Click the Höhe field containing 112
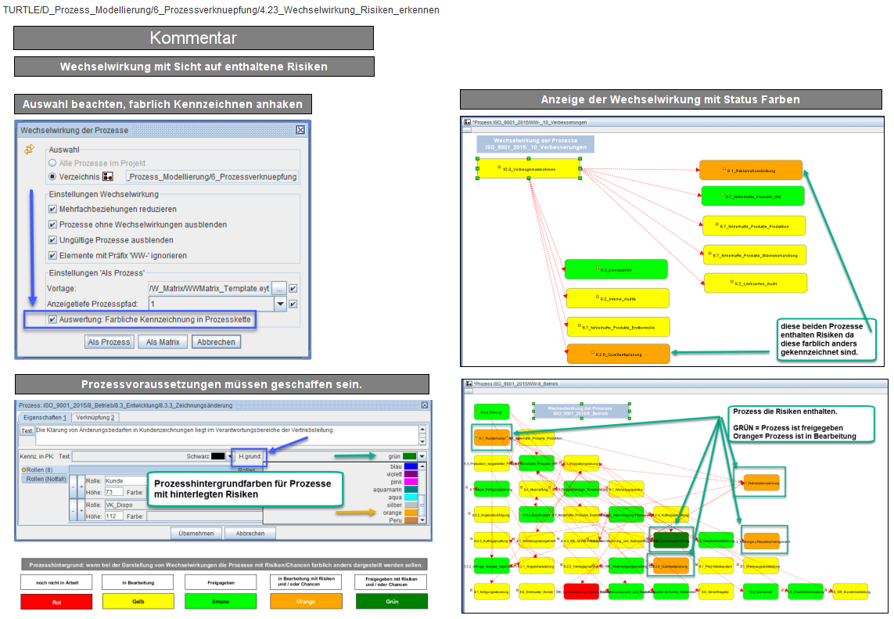Screen dimensions: 894x619 click(113, 516)
